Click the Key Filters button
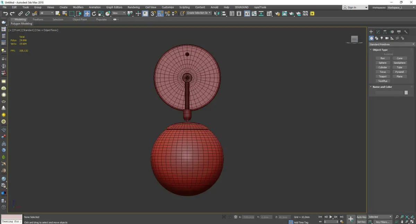This screenshot has width=416, height=224. (382, 222)
